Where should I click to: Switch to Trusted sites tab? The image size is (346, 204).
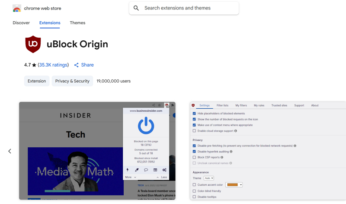tap(279, 105)
